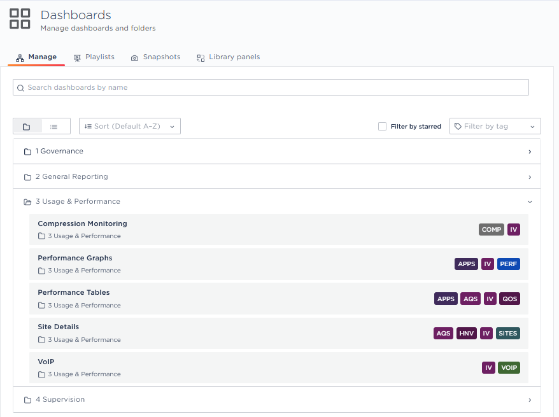Go to the Library panels tab
Image resolution: width=559 pixels, height=417 pixels.
(229, 57)
